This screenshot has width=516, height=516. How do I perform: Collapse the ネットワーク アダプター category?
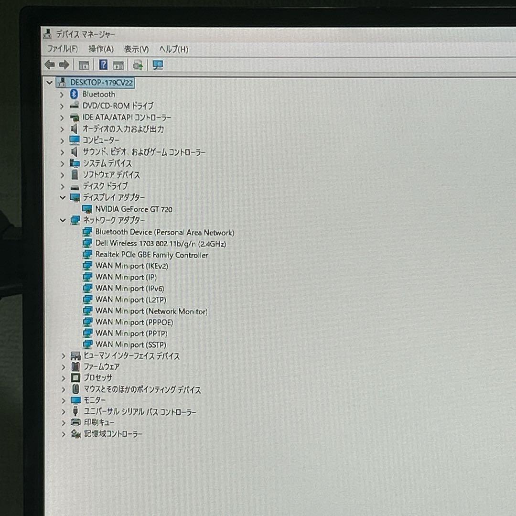coord(63,220)
